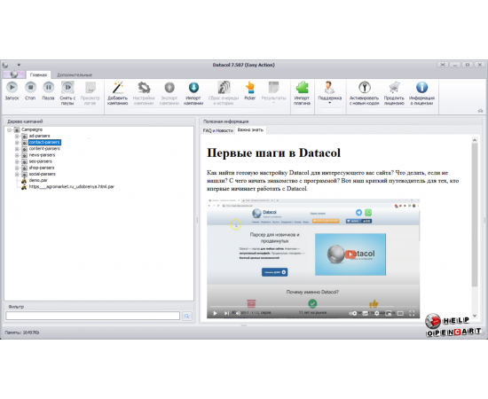Select the contact-parsers tree item
Image resolution: width=488 pixels, height=399 pixels.
click(44, 143)
